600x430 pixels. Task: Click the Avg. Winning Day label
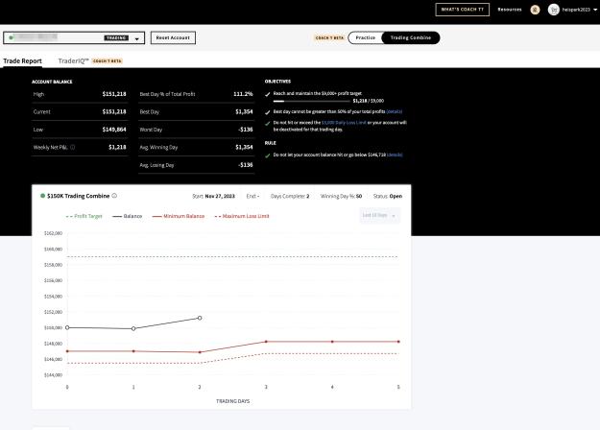pos(158,147)
